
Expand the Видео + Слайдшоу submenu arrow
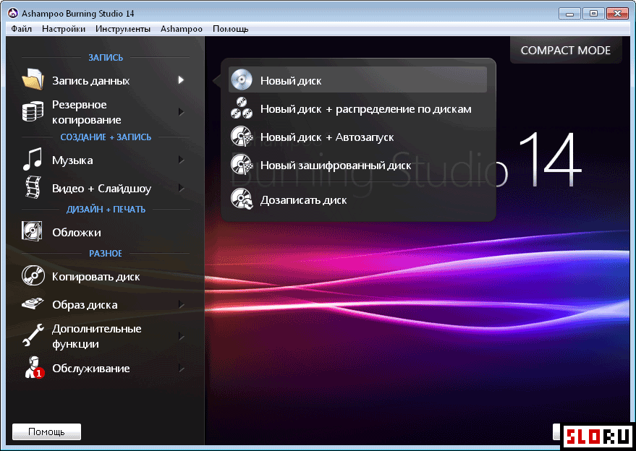pos(181,189)
